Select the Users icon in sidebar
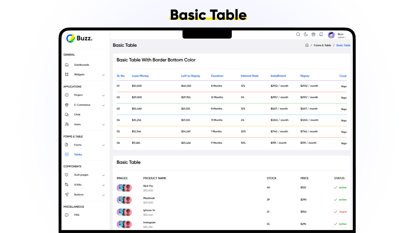Screen dimensions: 414x233 click(x=67, y=124)
